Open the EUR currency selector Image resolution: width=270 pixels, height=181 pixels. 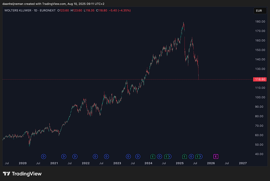click(260, 11)
